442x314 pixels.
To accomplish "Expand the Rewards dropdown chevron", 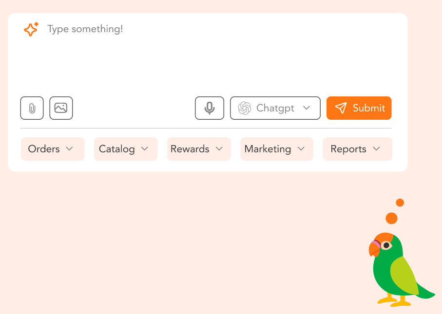I will (x=219, y=149).
